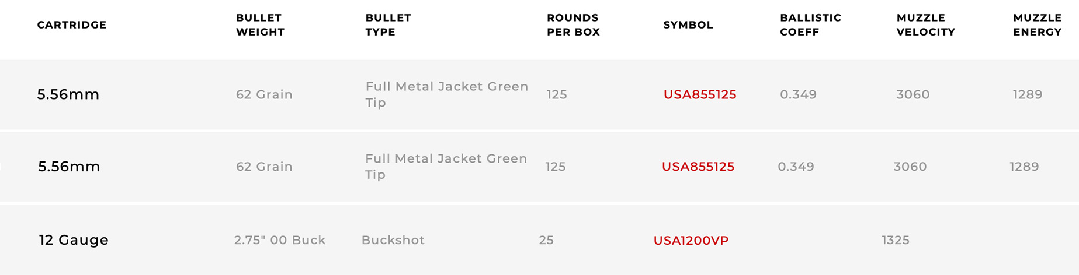Click first row Full Metal Jacket Green Tip
This screenshot has height=275, width=1079.
tap(447, 94)
